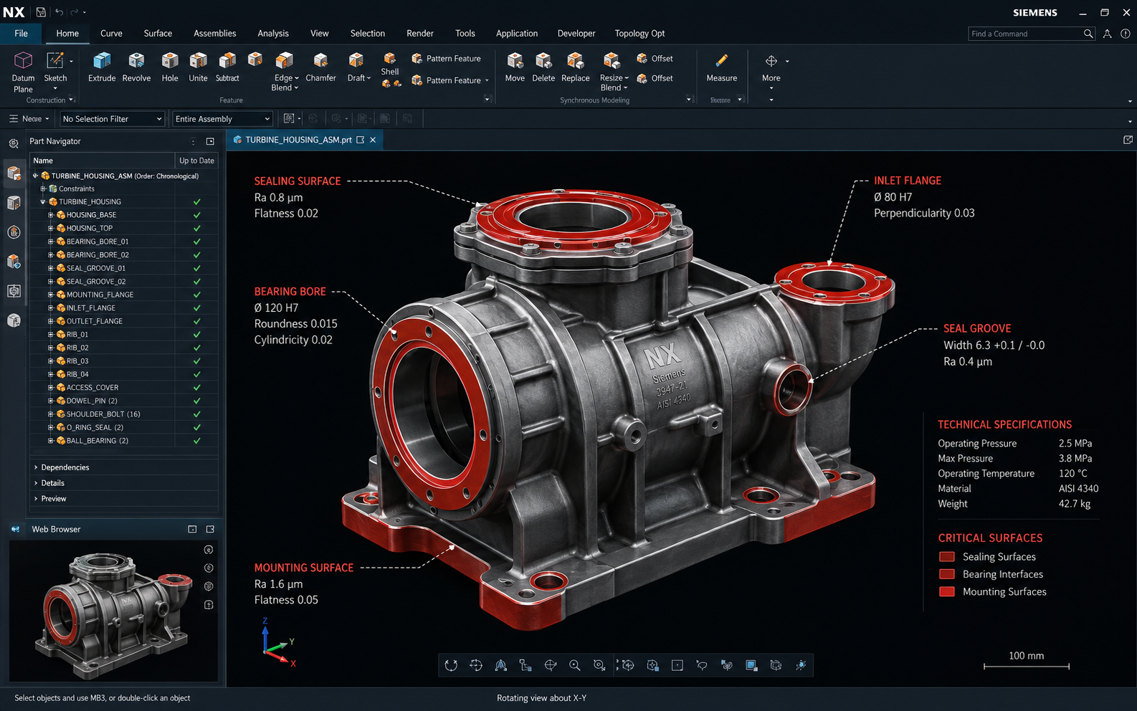
Task: Click the Rotate view icon in bottom toolbar
Action: click(x=451, y=665)
